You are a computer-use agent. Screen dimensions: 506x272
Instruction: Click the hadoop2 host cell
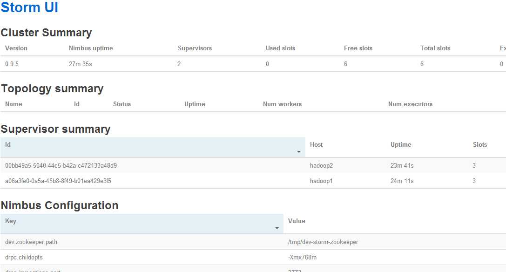click(x=321, y=165)
